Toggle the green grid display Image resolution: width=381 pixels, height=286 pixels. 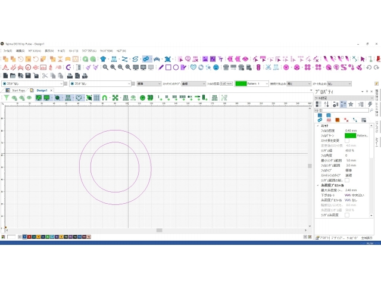point(96,98)
